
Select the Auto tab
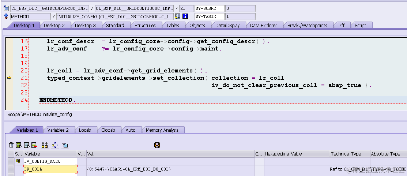tap(130, 130)
